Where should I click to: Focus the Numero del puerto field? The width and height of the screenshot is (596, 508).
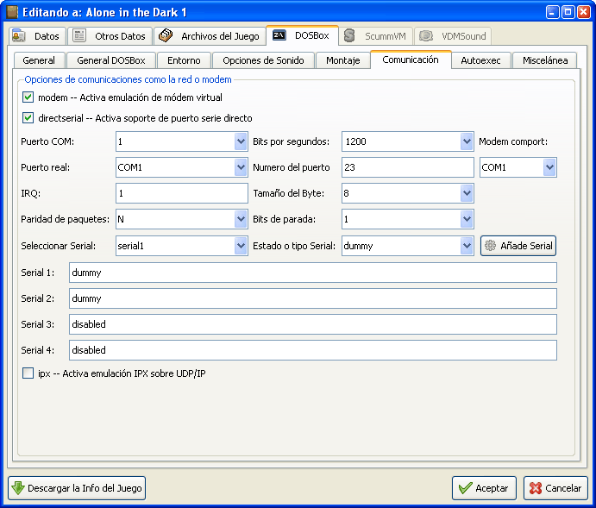click(x=407, y=167)
